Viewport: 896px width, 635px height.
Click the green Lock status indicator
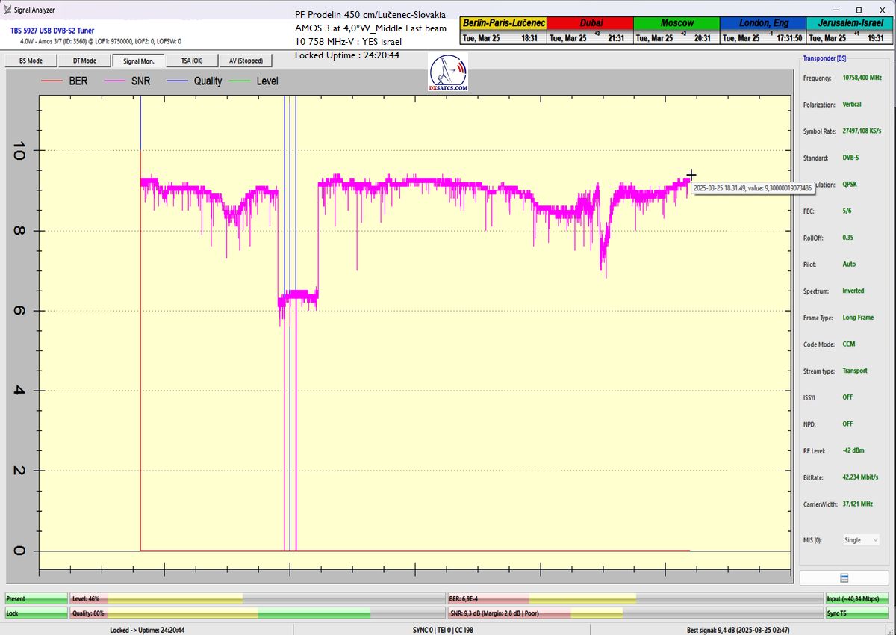pyautogui.click(x=36, y=613)
